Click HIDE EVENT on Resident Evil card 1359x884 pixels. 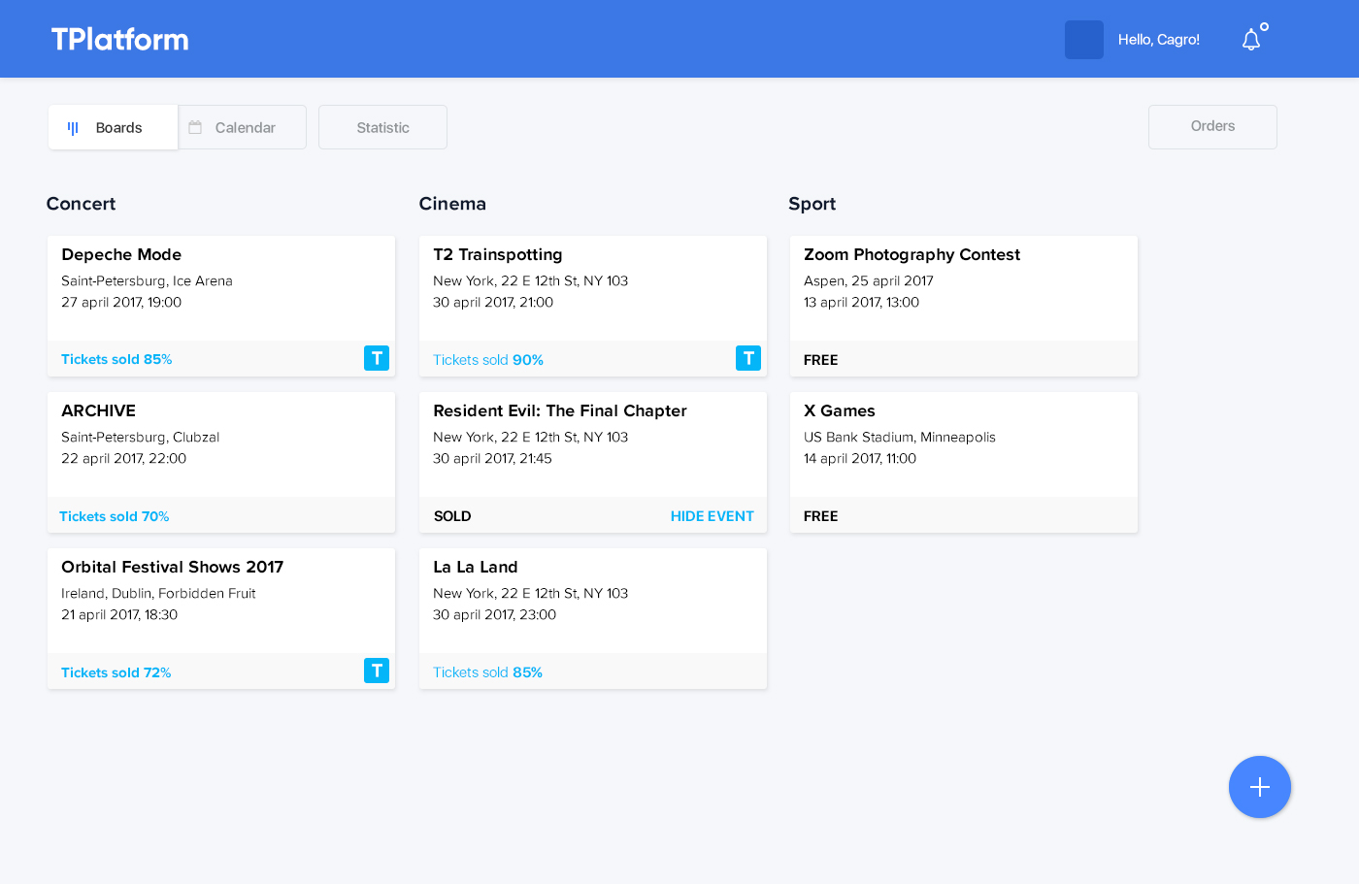pos(713,516)
